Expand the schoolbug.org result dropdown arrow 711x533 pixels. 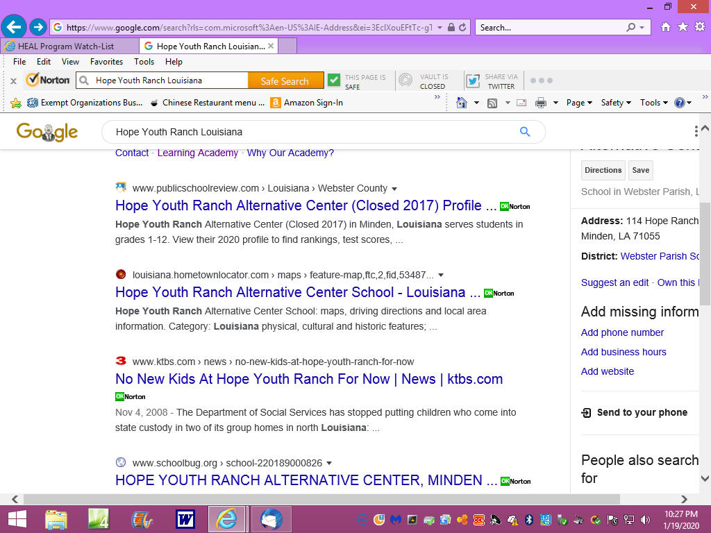click(329, 463)
